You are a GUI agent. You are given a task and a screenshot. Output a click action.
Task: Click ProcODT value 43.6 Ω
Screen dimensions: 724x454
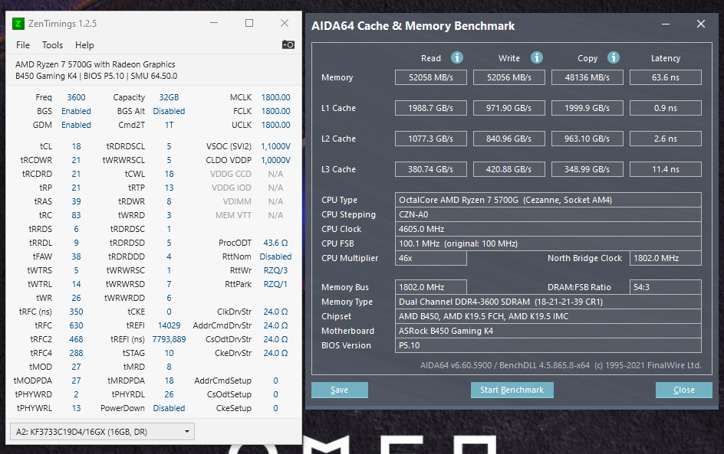point(275,243)
